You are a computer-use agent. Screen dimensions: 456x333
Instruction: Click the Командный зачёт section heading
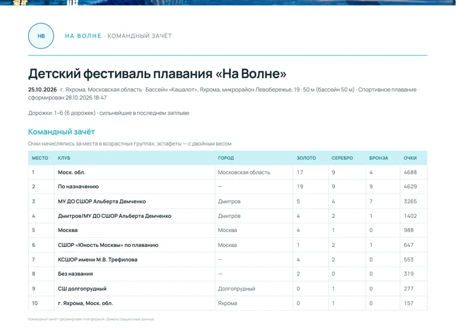pos(62,132)
